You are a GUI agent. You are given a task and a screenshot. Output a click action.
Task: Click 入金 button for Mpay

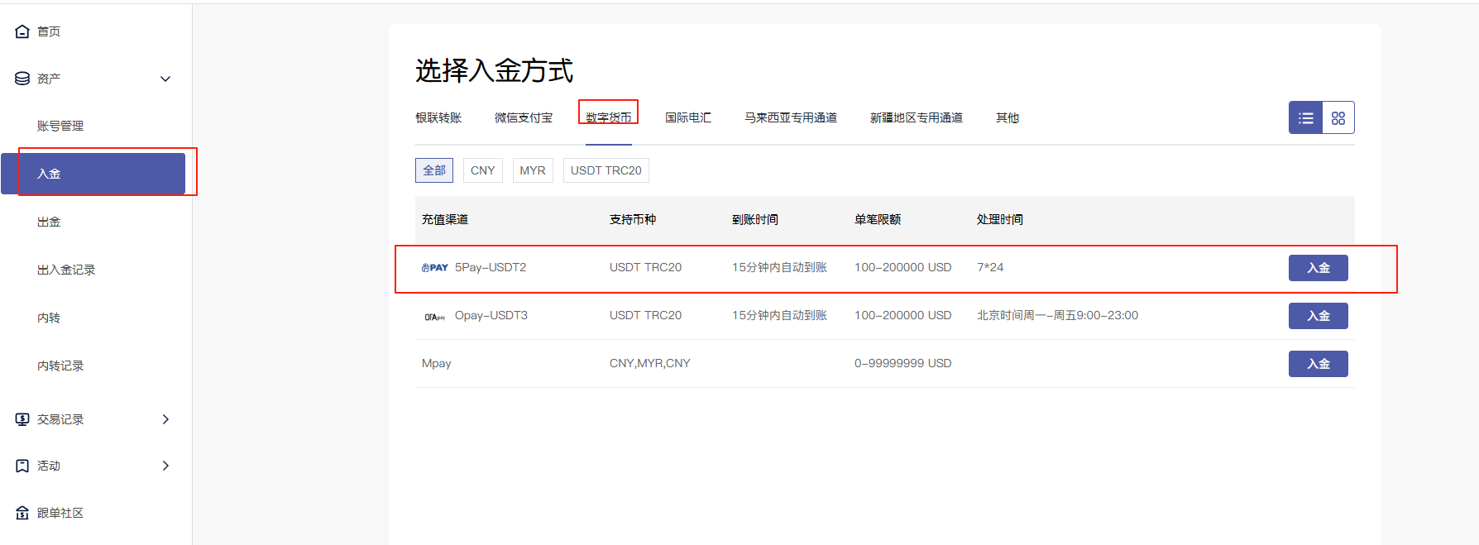coord(1319,364)
